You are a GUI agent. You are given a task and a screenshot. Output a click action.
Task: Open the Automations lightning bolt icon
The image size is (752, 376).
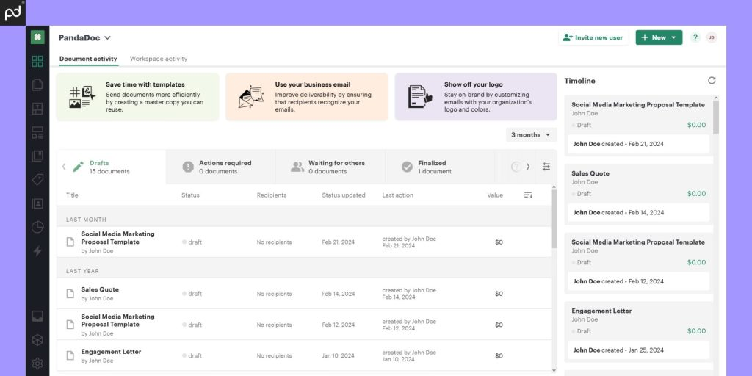coord(37,251)
